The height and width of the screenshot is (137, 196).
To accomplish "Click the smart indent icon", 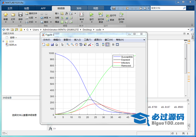I will tap(62, 22).
